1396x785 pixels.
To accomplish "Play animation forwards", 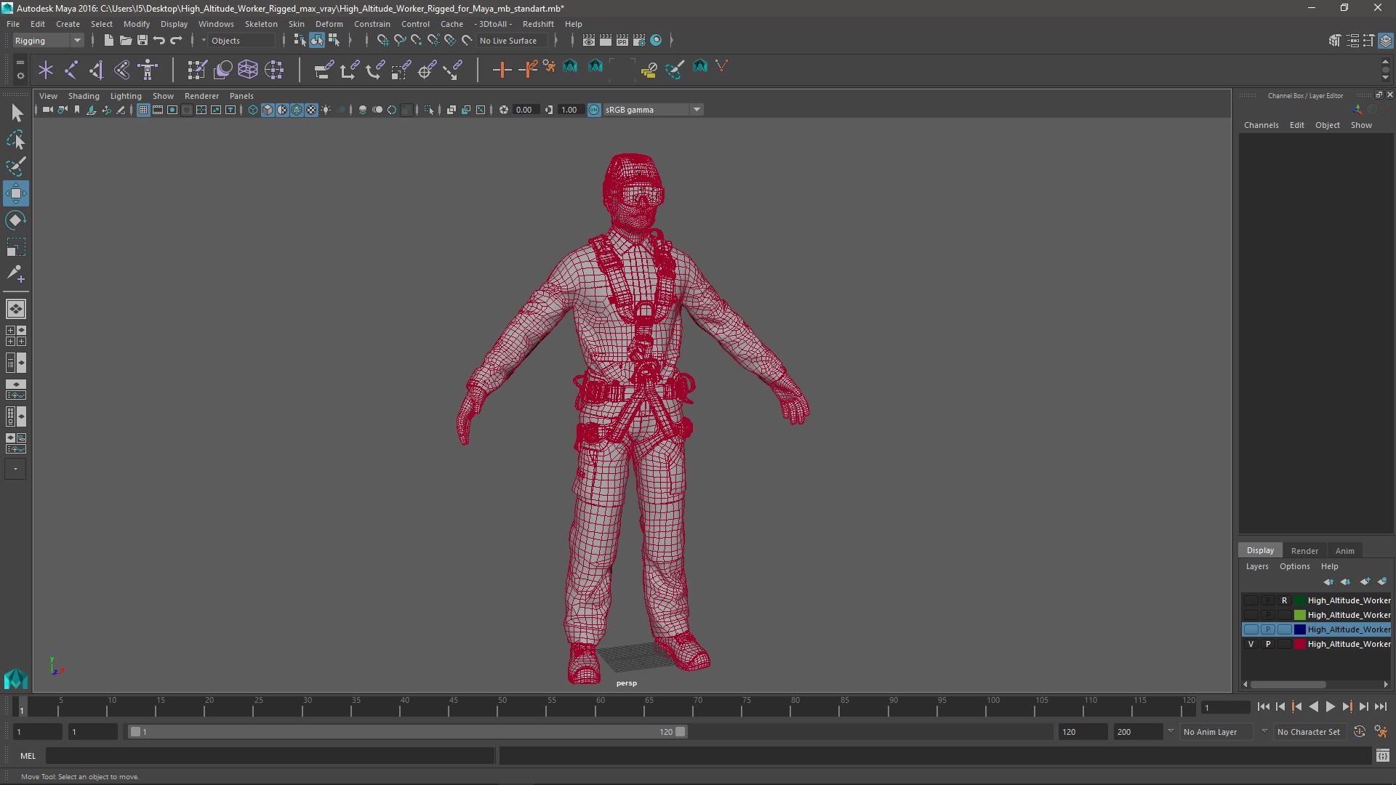I will (1330, 706).
